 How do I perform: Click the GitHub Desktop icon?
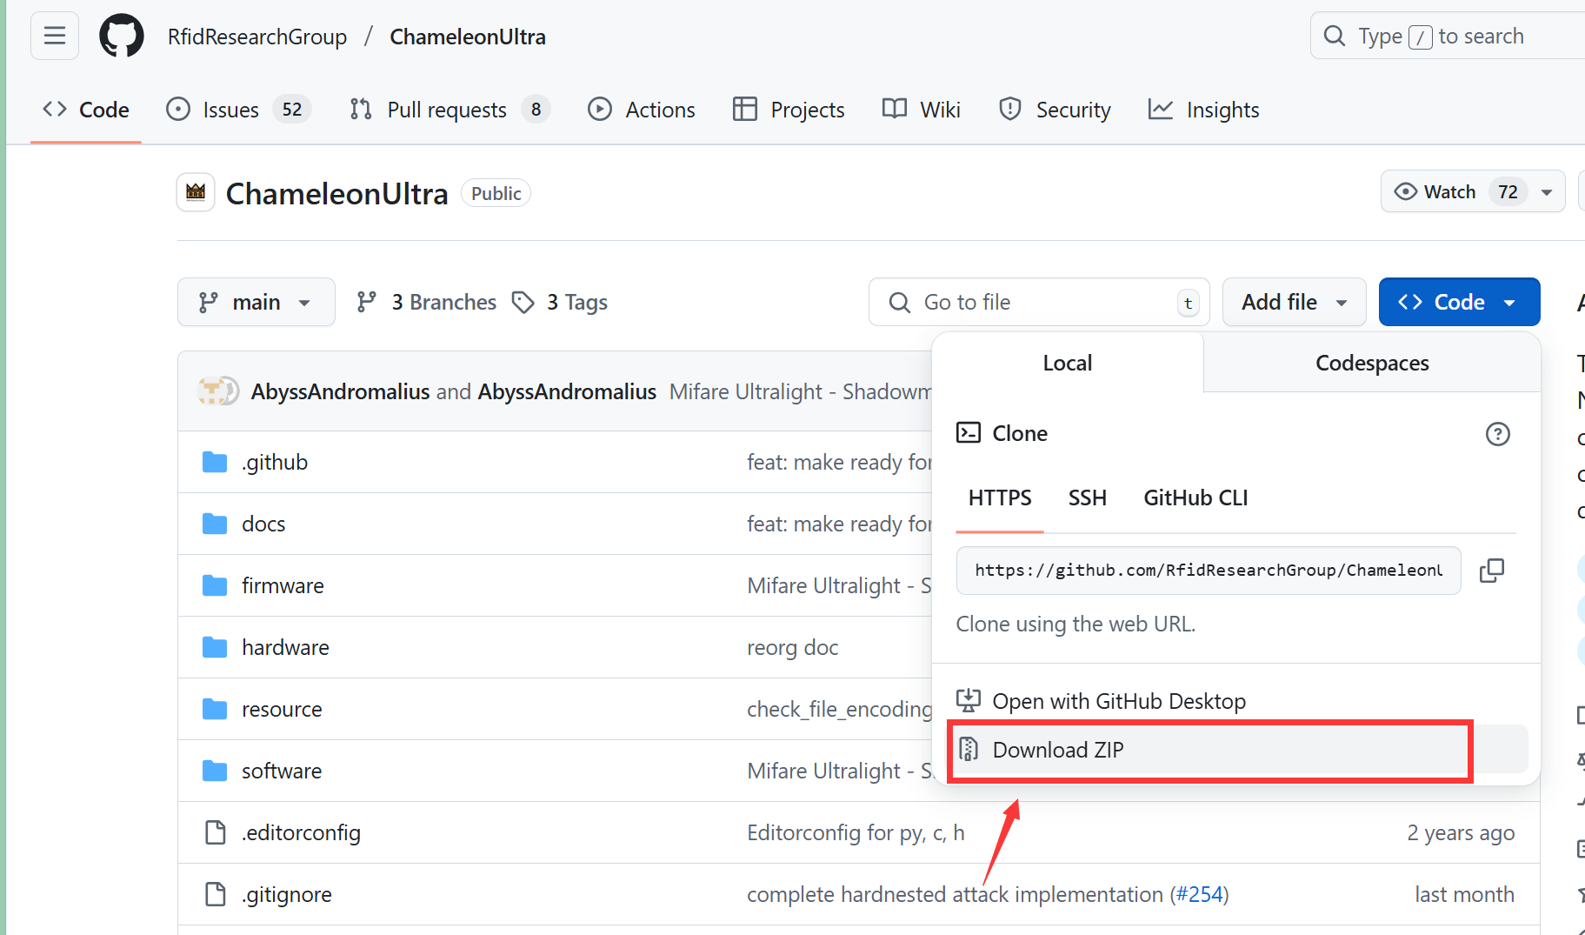[969, 700]
